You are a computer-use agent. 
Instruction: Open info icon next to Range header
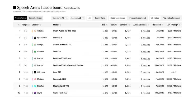tap(29, 25)
